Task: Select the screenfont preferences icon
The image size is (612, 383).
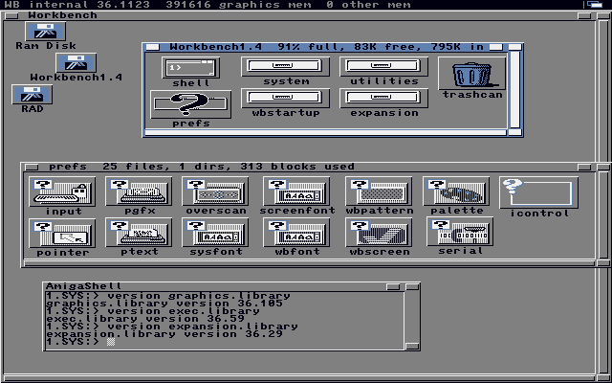Action: (296, 191)
